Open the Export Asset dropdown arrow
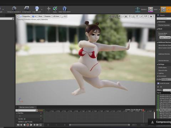 pos(42,9)
